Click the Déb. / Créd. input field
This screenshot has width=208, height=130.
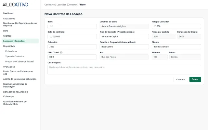tap(72, 57)
